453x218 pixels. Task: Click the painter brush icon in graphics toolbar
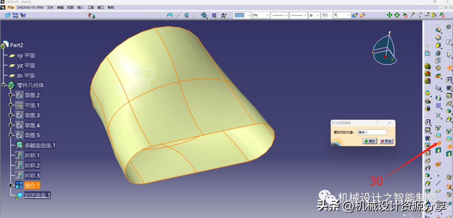pyautogui.click(x=355, y=15)
